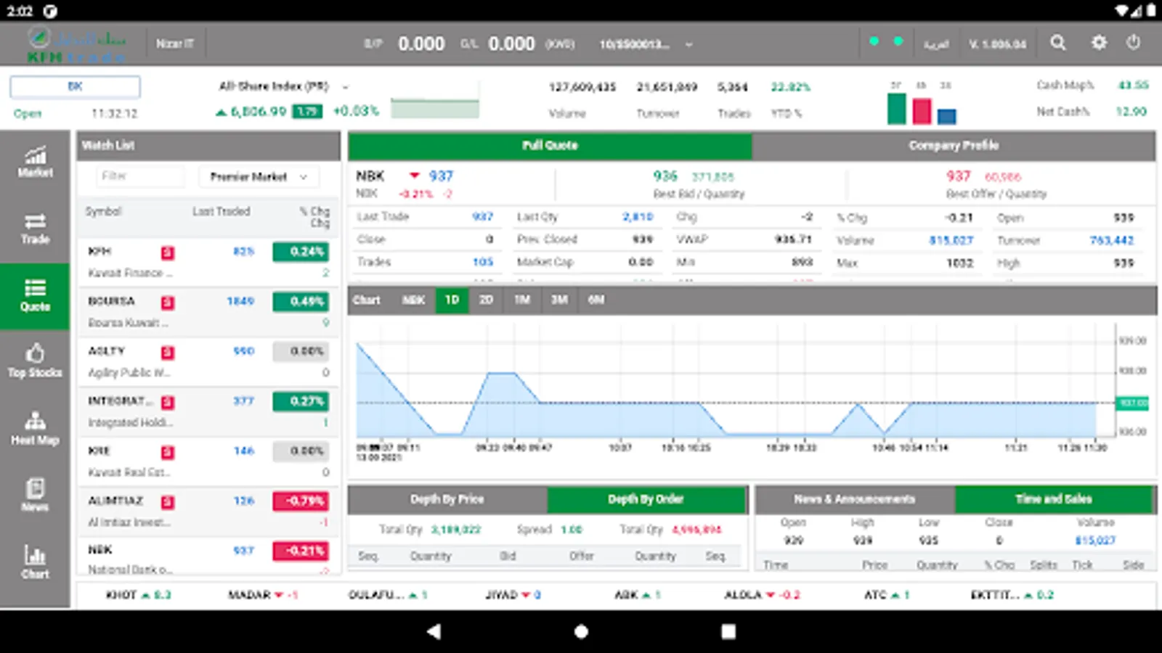The image size is (1162, 653).
Task: Select the Quote section in the sidebar
Action: 35,296
